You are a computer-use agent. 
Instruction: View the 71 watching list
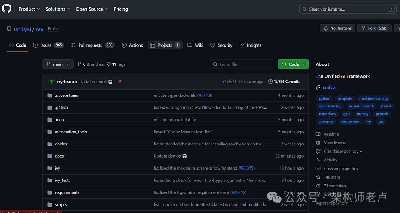[x=334, y=186]
